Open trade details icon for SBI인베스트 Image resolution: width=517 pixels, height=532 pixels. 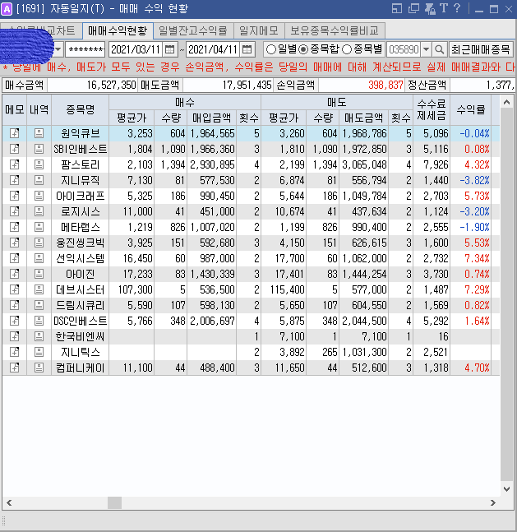click(38, 149)
